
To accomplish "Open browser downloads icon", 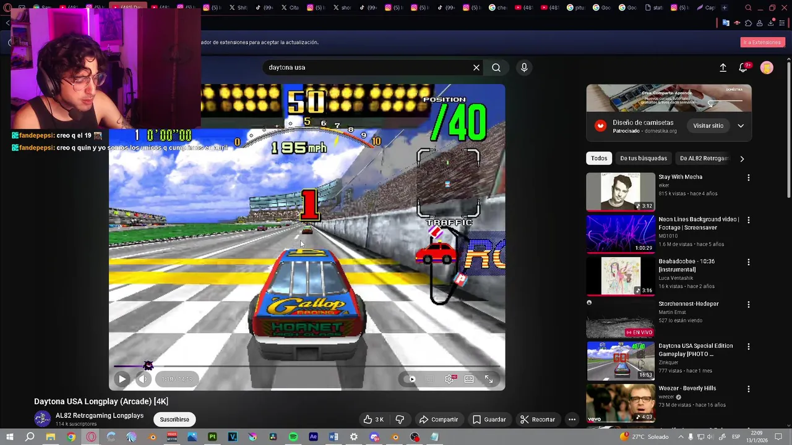I will tap(771, 23).
